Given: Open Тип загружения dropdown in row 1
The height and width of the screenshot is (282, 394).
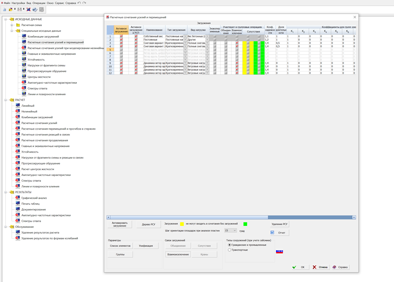Looking at the screenshot, I should tap(185, 36).
